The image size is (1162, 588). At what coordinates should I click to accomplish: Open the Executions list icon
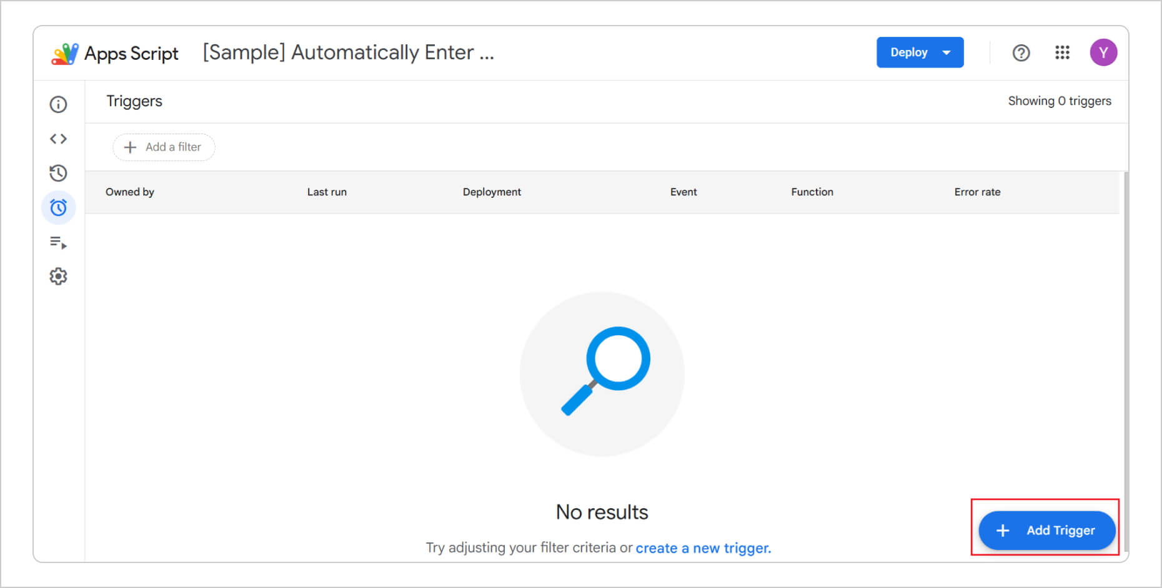coord(58,242)
